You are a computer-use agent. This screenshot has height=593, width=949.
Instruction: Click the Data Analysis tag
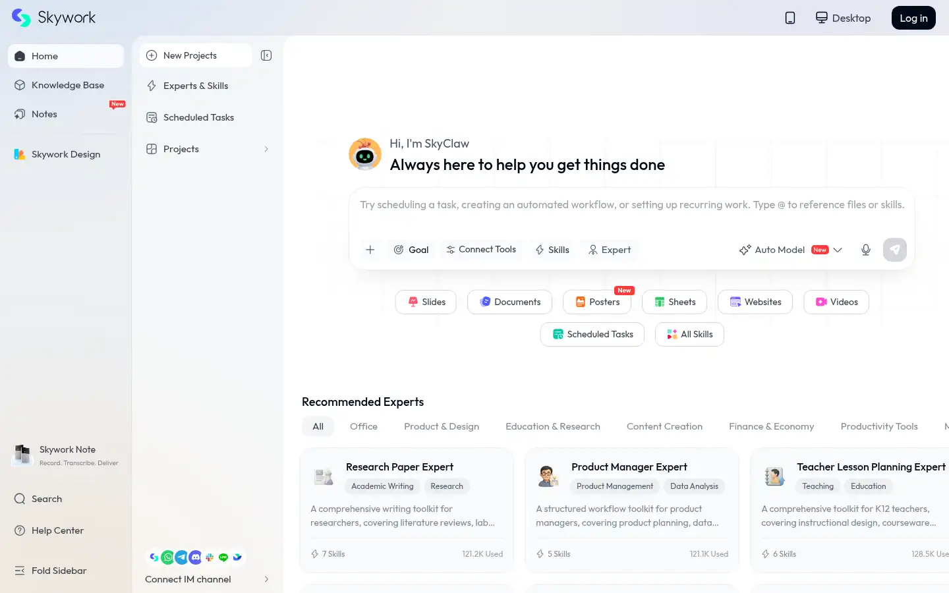[x=694, y=486]
